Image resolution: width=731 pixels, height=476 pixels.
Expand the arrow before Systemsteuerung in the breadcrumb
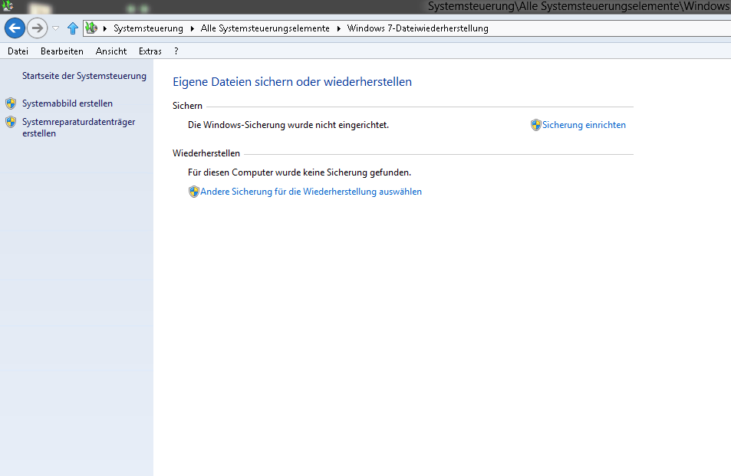click(x=105, y=28)
